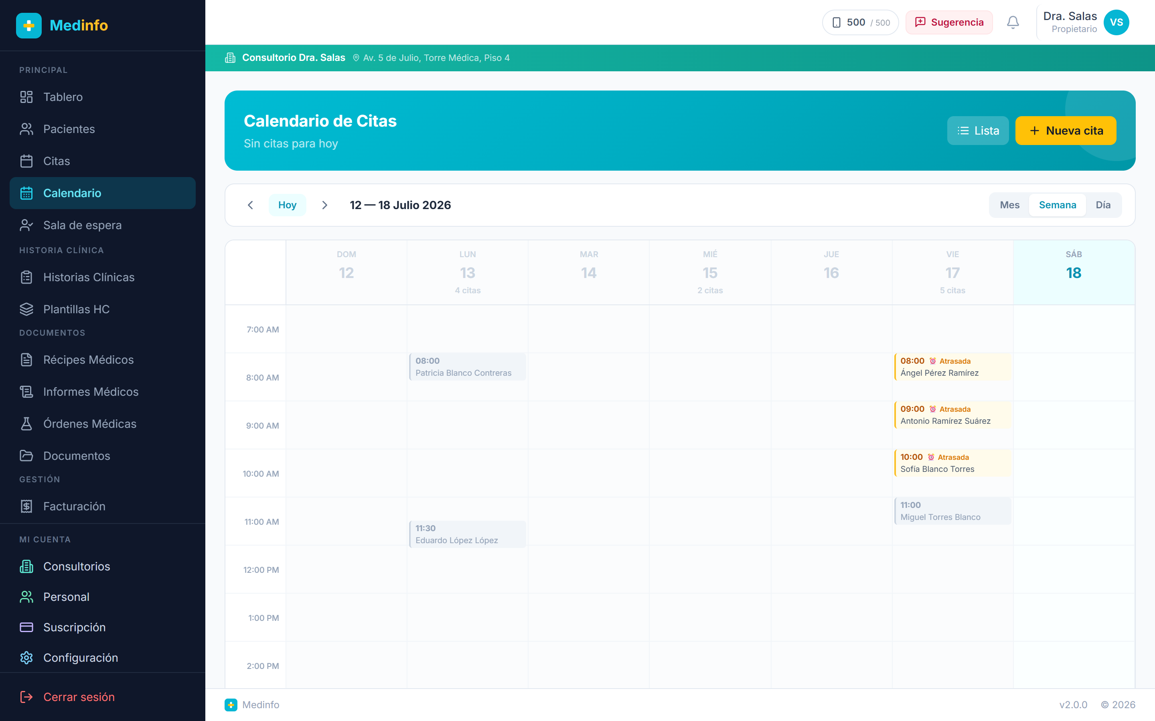The image size is (1155, 721).
Task: Open notifications bell icon
Action: tap(1013, 22)
